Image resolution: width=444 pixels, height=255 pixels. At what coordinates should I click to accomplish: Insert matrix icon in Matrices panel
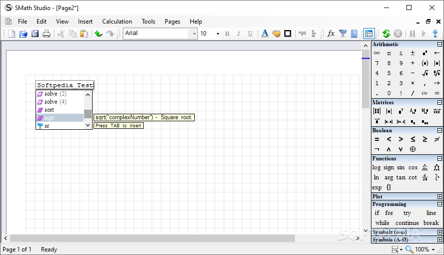(x=376, y=111)
